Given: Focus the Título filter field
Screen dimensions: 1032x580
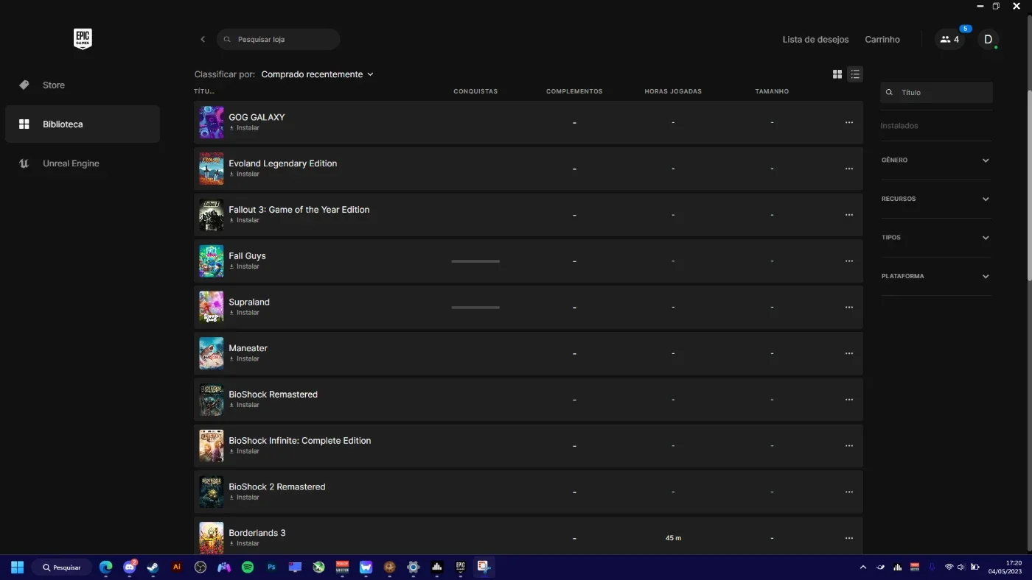Looking at the screenshot, I should tap(936, 93).
